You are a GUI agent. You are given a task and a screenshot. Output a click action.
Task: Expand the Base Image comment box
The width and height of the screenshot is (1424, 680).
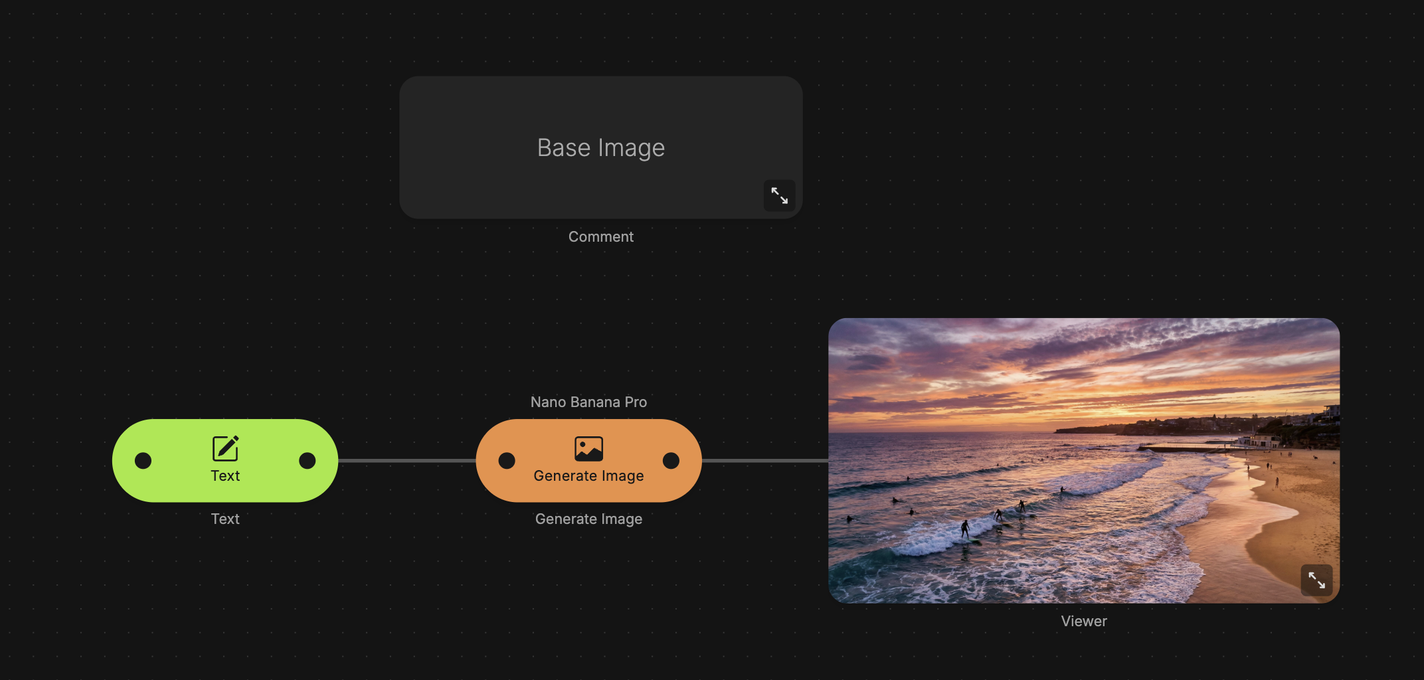pos(779,196)
